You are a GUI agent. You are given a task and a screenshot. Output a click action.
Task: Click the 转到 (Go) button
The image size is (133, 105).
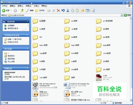point(127,15)
